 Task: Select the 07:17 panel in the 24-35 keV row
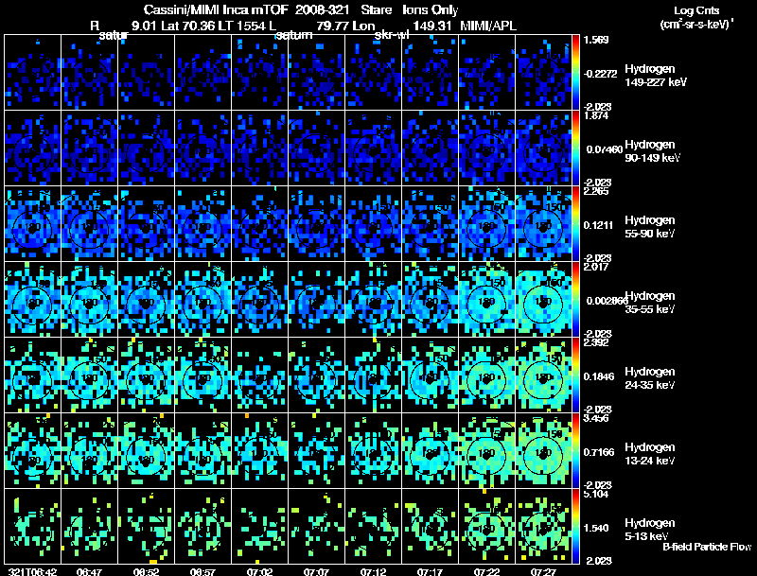pos(430,375)
